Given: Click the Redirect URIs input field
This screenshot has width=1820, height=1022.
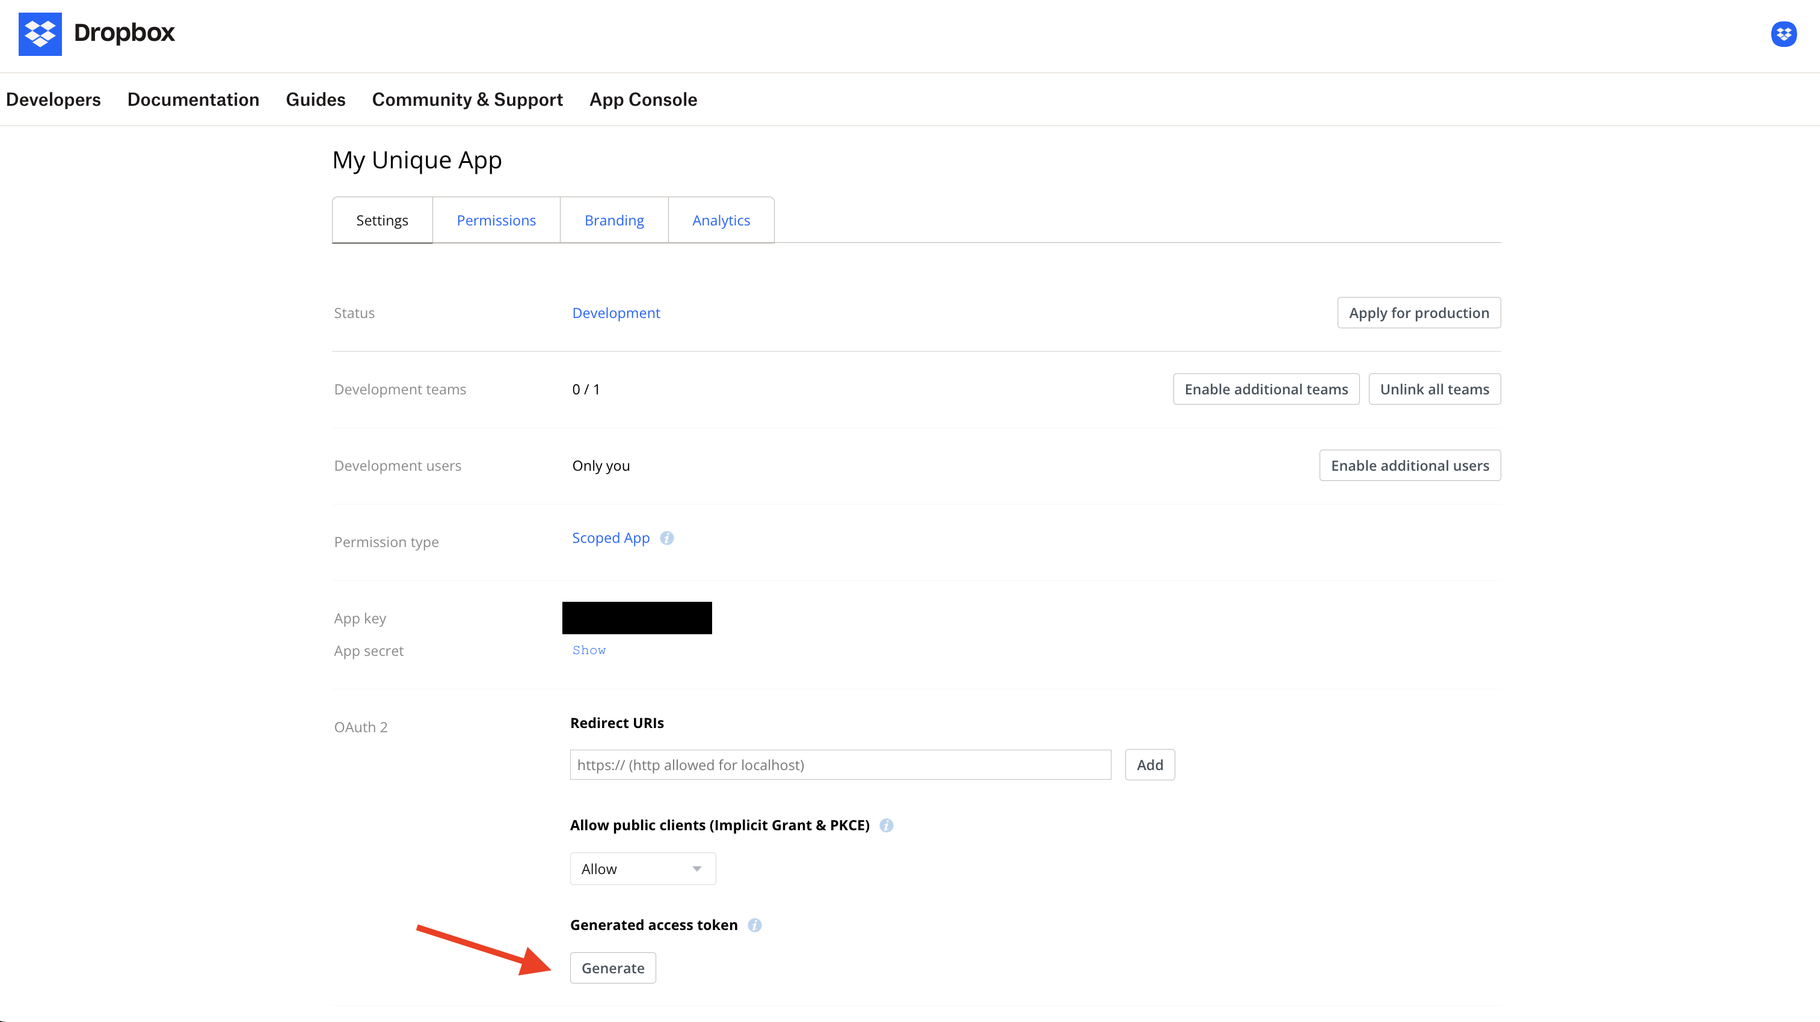Looking at the screenshot, I should tap(840, 765).
